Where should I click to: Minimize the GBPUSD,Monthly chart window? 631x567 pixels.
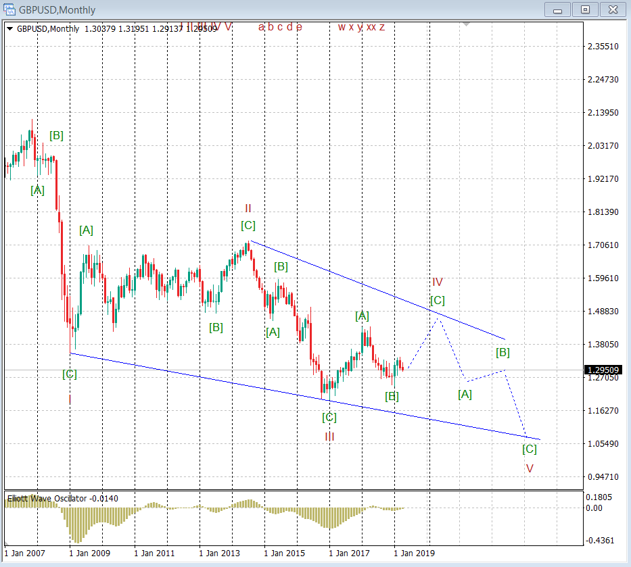coord(557,9)
